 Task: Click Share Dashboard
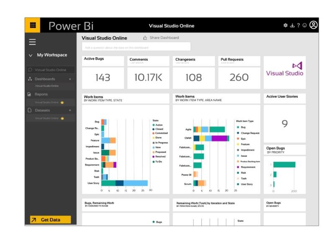(162, 38)
